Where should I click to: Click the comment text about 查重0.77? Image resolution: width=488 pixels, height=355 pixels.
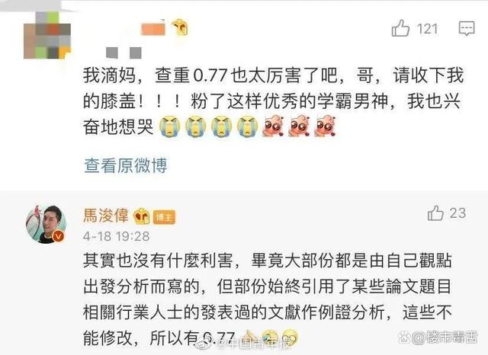pyautogui.click(x=273, y=101)
